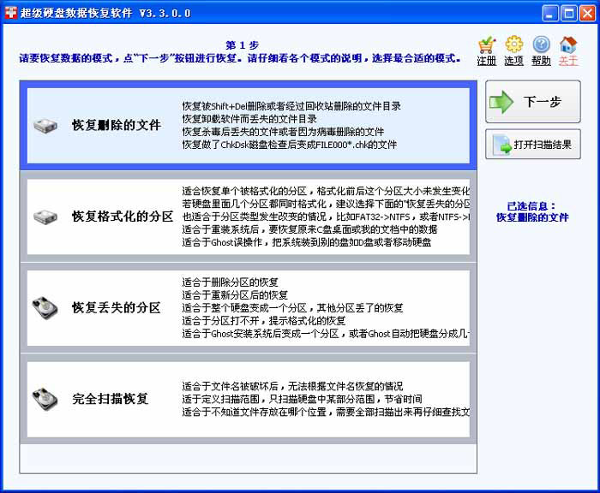Click the 打开扫描结果 button
The image size is (600, 493).
pos(532,144)
